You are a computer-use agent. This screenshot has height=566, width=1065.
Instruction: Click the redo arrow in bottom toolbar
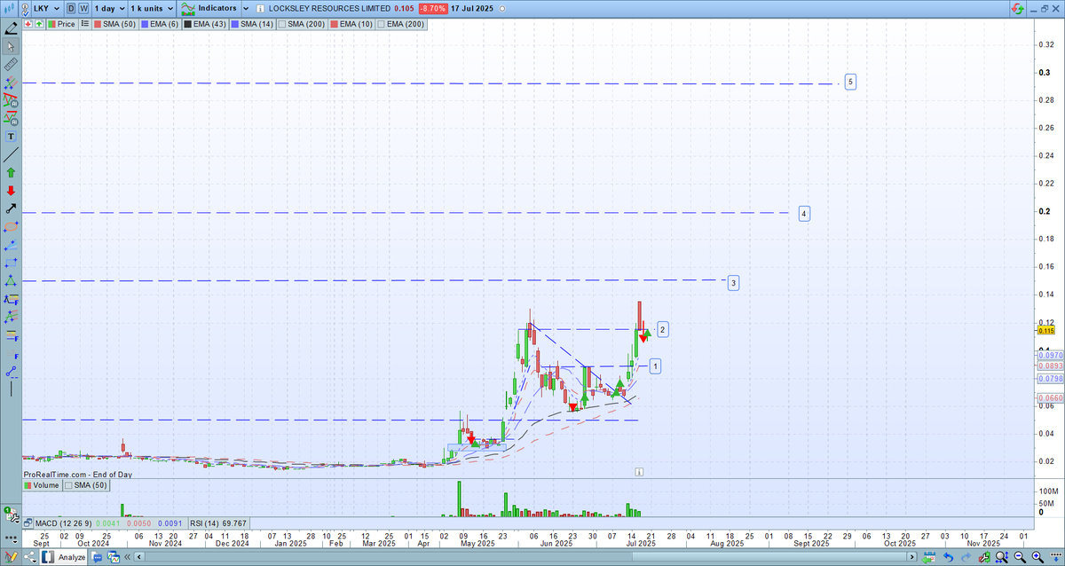pyautogui.click(x=966, y=557)
